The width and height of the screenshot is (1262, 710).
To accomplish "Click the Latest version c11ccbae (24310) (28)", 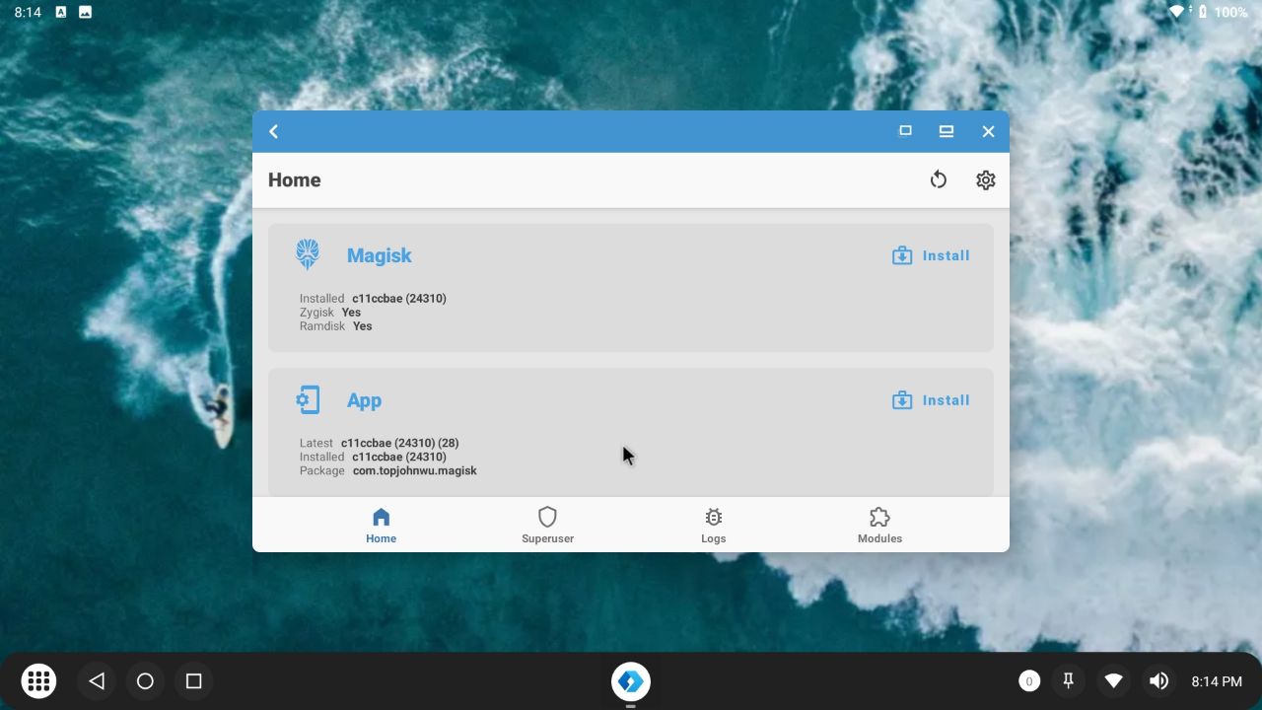I will [x=400, y=443].
